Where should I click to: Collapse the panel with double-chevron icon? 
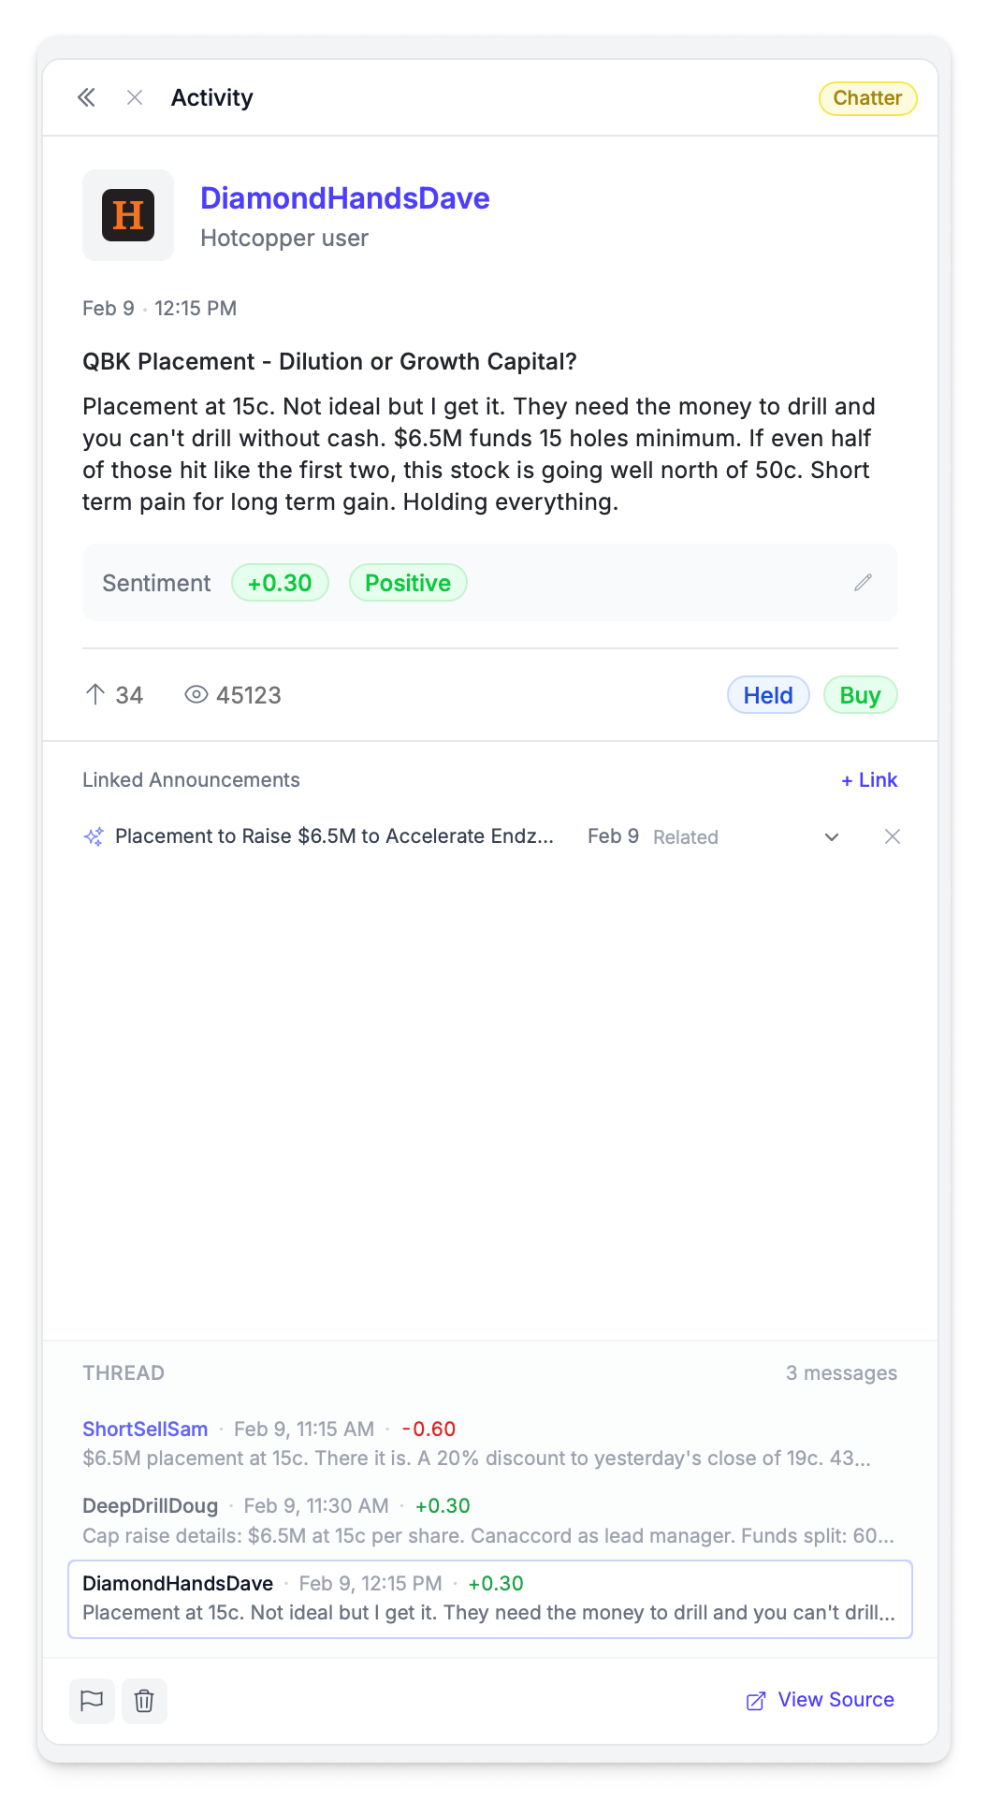point(86,97)
